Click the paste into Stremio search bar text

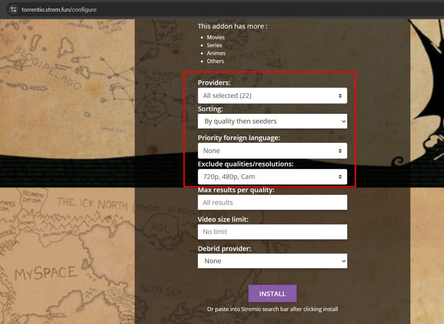coord(272,309)
